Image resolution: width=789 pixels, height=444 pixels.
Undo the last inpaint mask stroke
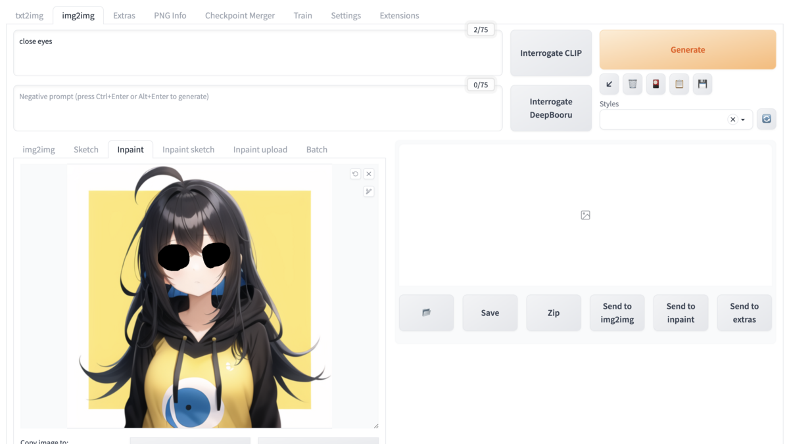click(355, 174)
